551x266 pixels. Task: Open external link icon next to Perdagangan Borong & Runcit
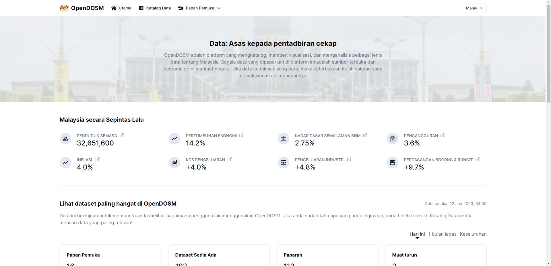coord(478,159)
